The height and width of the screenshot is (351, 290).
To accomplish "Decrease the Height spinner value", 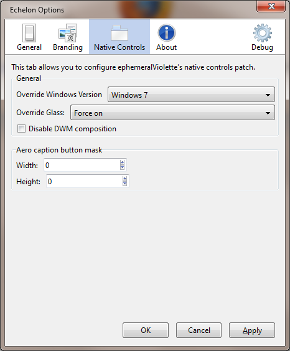I will point(124,184).
